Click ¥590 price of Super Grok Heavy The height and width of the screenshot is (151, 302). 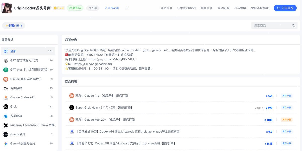[269, 108]
